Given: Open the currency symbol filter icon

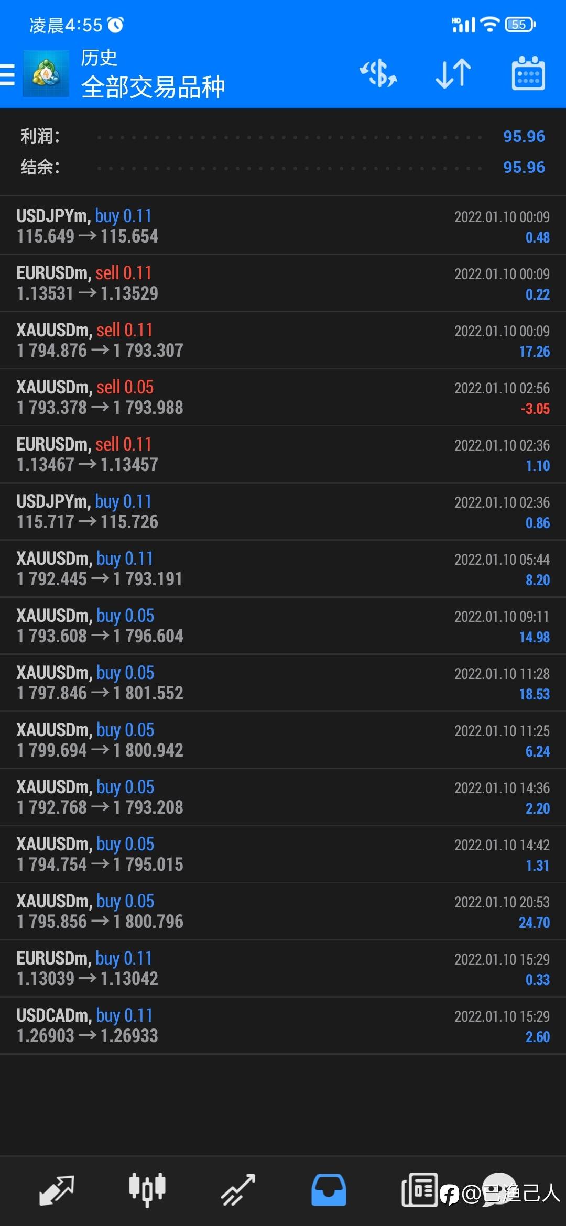Looking at the screenshot, I should point(378,73).
